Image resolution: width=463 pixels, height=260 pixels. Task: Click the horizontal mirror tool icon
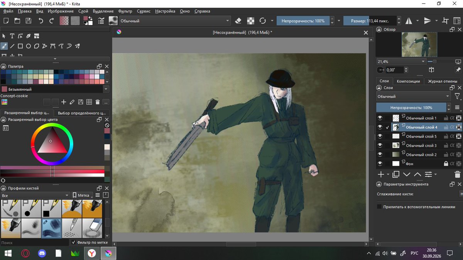[x=409, y=21]
